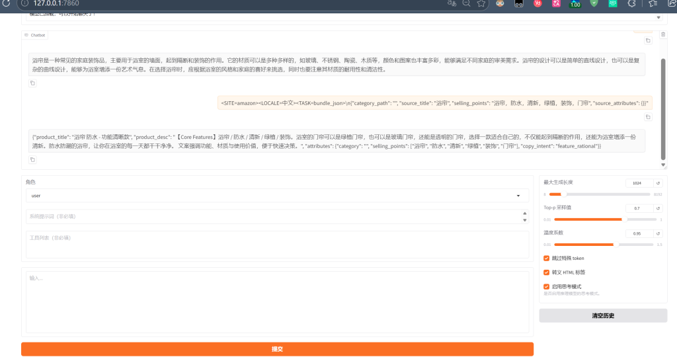This screenshot has width=677, height=357.
Task: Toggle 跳过特殊 token checkbox
Action: (546, 258)
